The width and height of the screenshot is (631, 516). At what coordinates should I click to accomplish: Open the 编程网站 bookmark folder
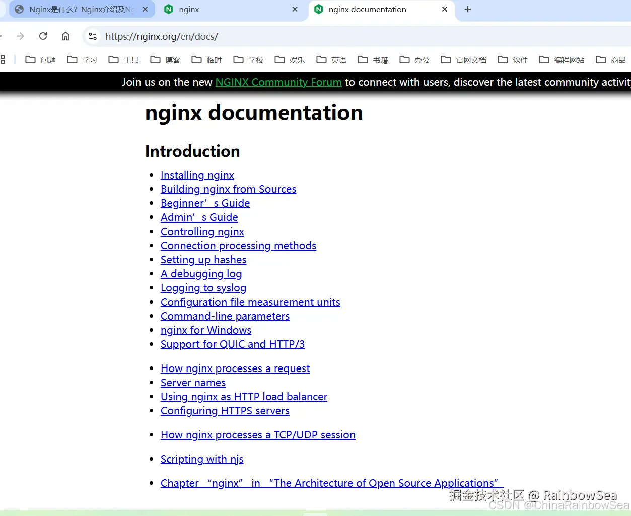point(562,60)
